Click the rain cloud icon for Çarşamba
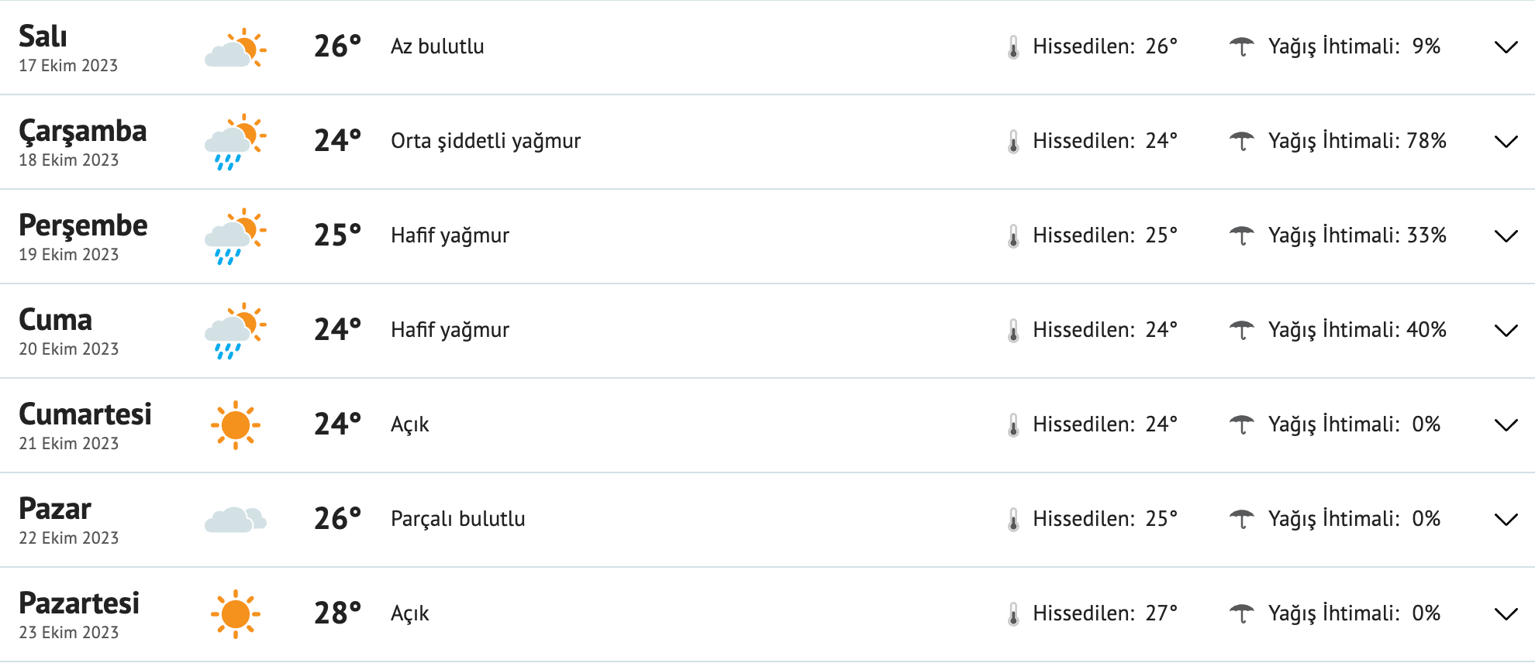 236,143
